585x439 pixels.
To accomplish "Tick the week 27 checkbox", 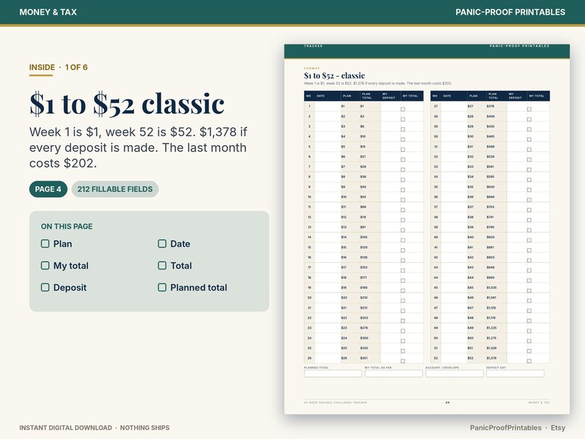I will click(529, 109).
